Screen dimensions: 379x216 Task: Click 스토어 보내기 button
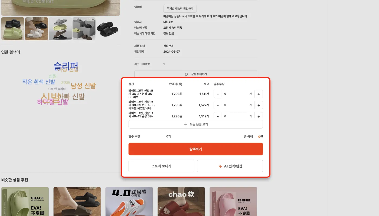coord(161,166)
